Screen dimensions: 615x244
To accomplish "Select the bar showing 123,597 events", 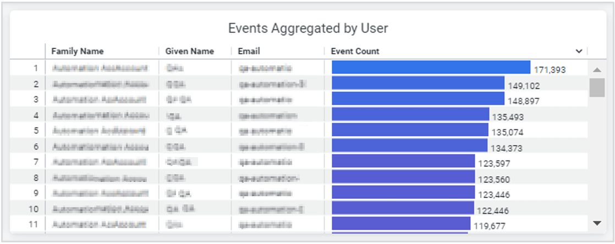I will [x=403, y=162].
